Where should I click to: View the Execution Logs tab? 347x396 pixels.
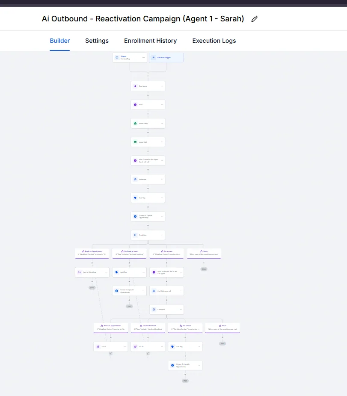[x=214, y=41]
